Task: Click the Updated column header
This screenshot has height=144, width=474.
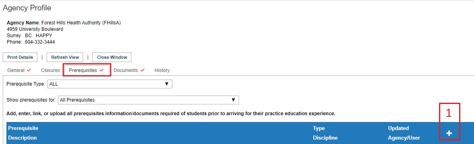Action: [398, 128]
